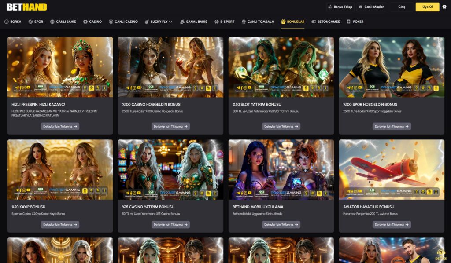Open details for %100 Casino Hoşgeldin Bonus
This screenshot has width=451, height=263.
170,126
